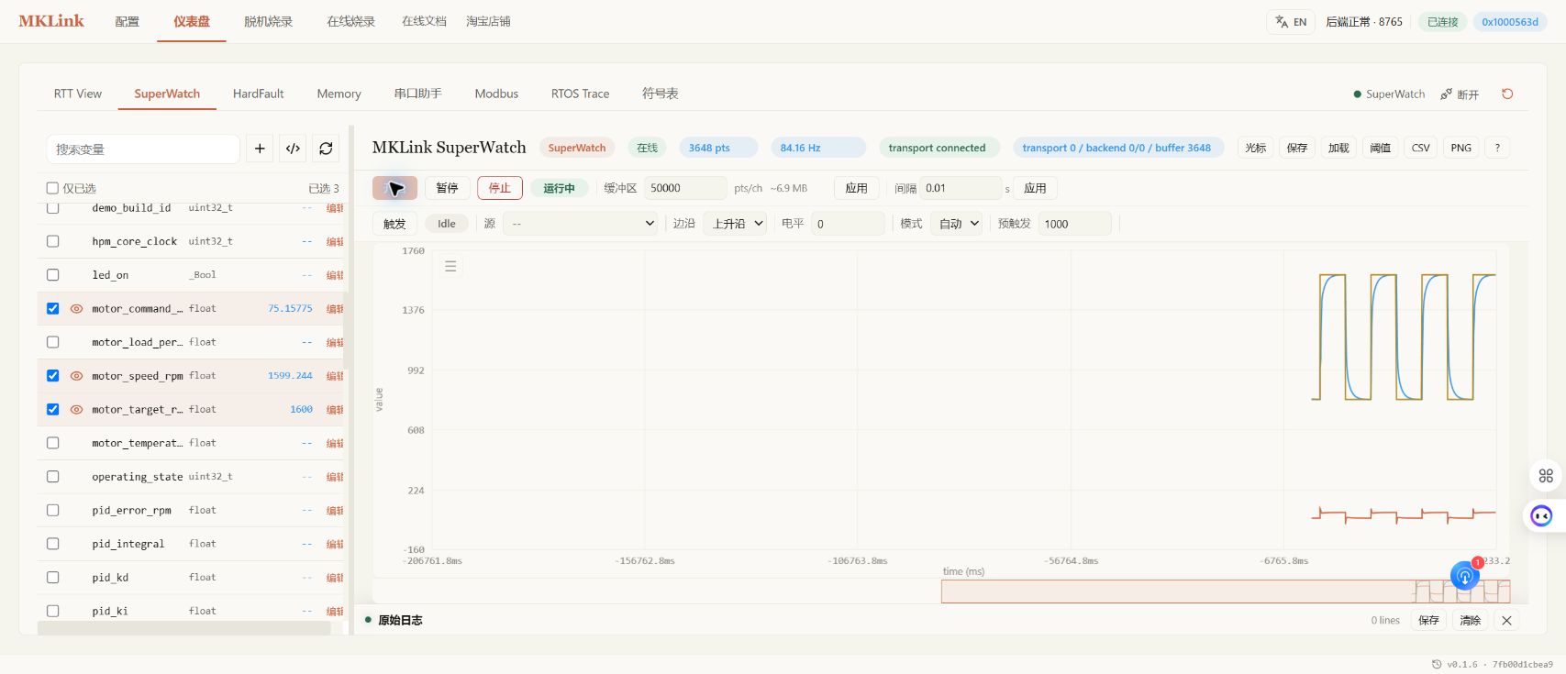1566x674 pixels.
Task: Enable the 仅已选 checkbox
Action: pos(52,188)
